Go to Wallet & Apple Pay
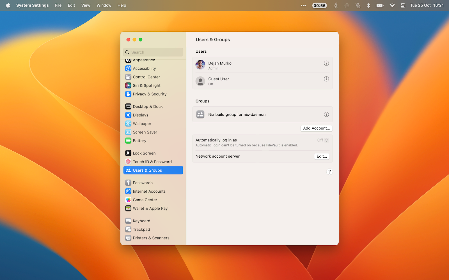Image resolution: width=449 pixels, height=280 pixels. [150, 209]
